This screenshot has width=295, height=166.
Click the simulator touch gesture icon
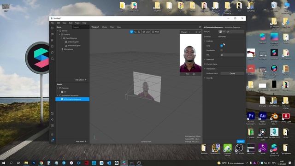194,74
